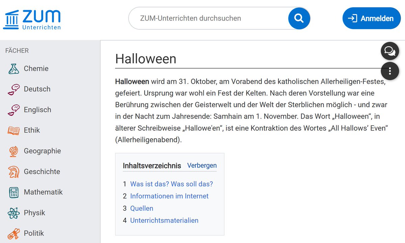
Task: Click the Englisch subject icon
Action: [14, 110]
